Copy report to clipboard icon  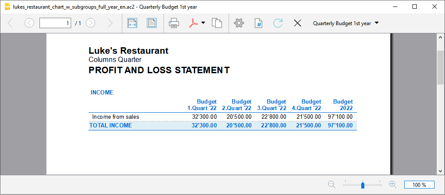216,23
